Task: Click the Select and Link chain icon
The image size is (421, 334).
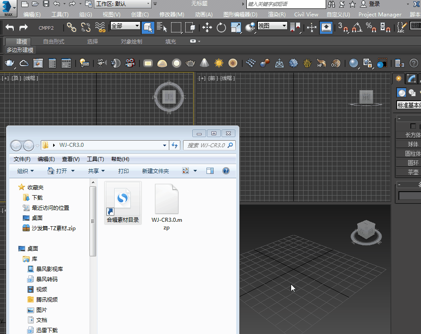Action: click(x=71, y=28)
